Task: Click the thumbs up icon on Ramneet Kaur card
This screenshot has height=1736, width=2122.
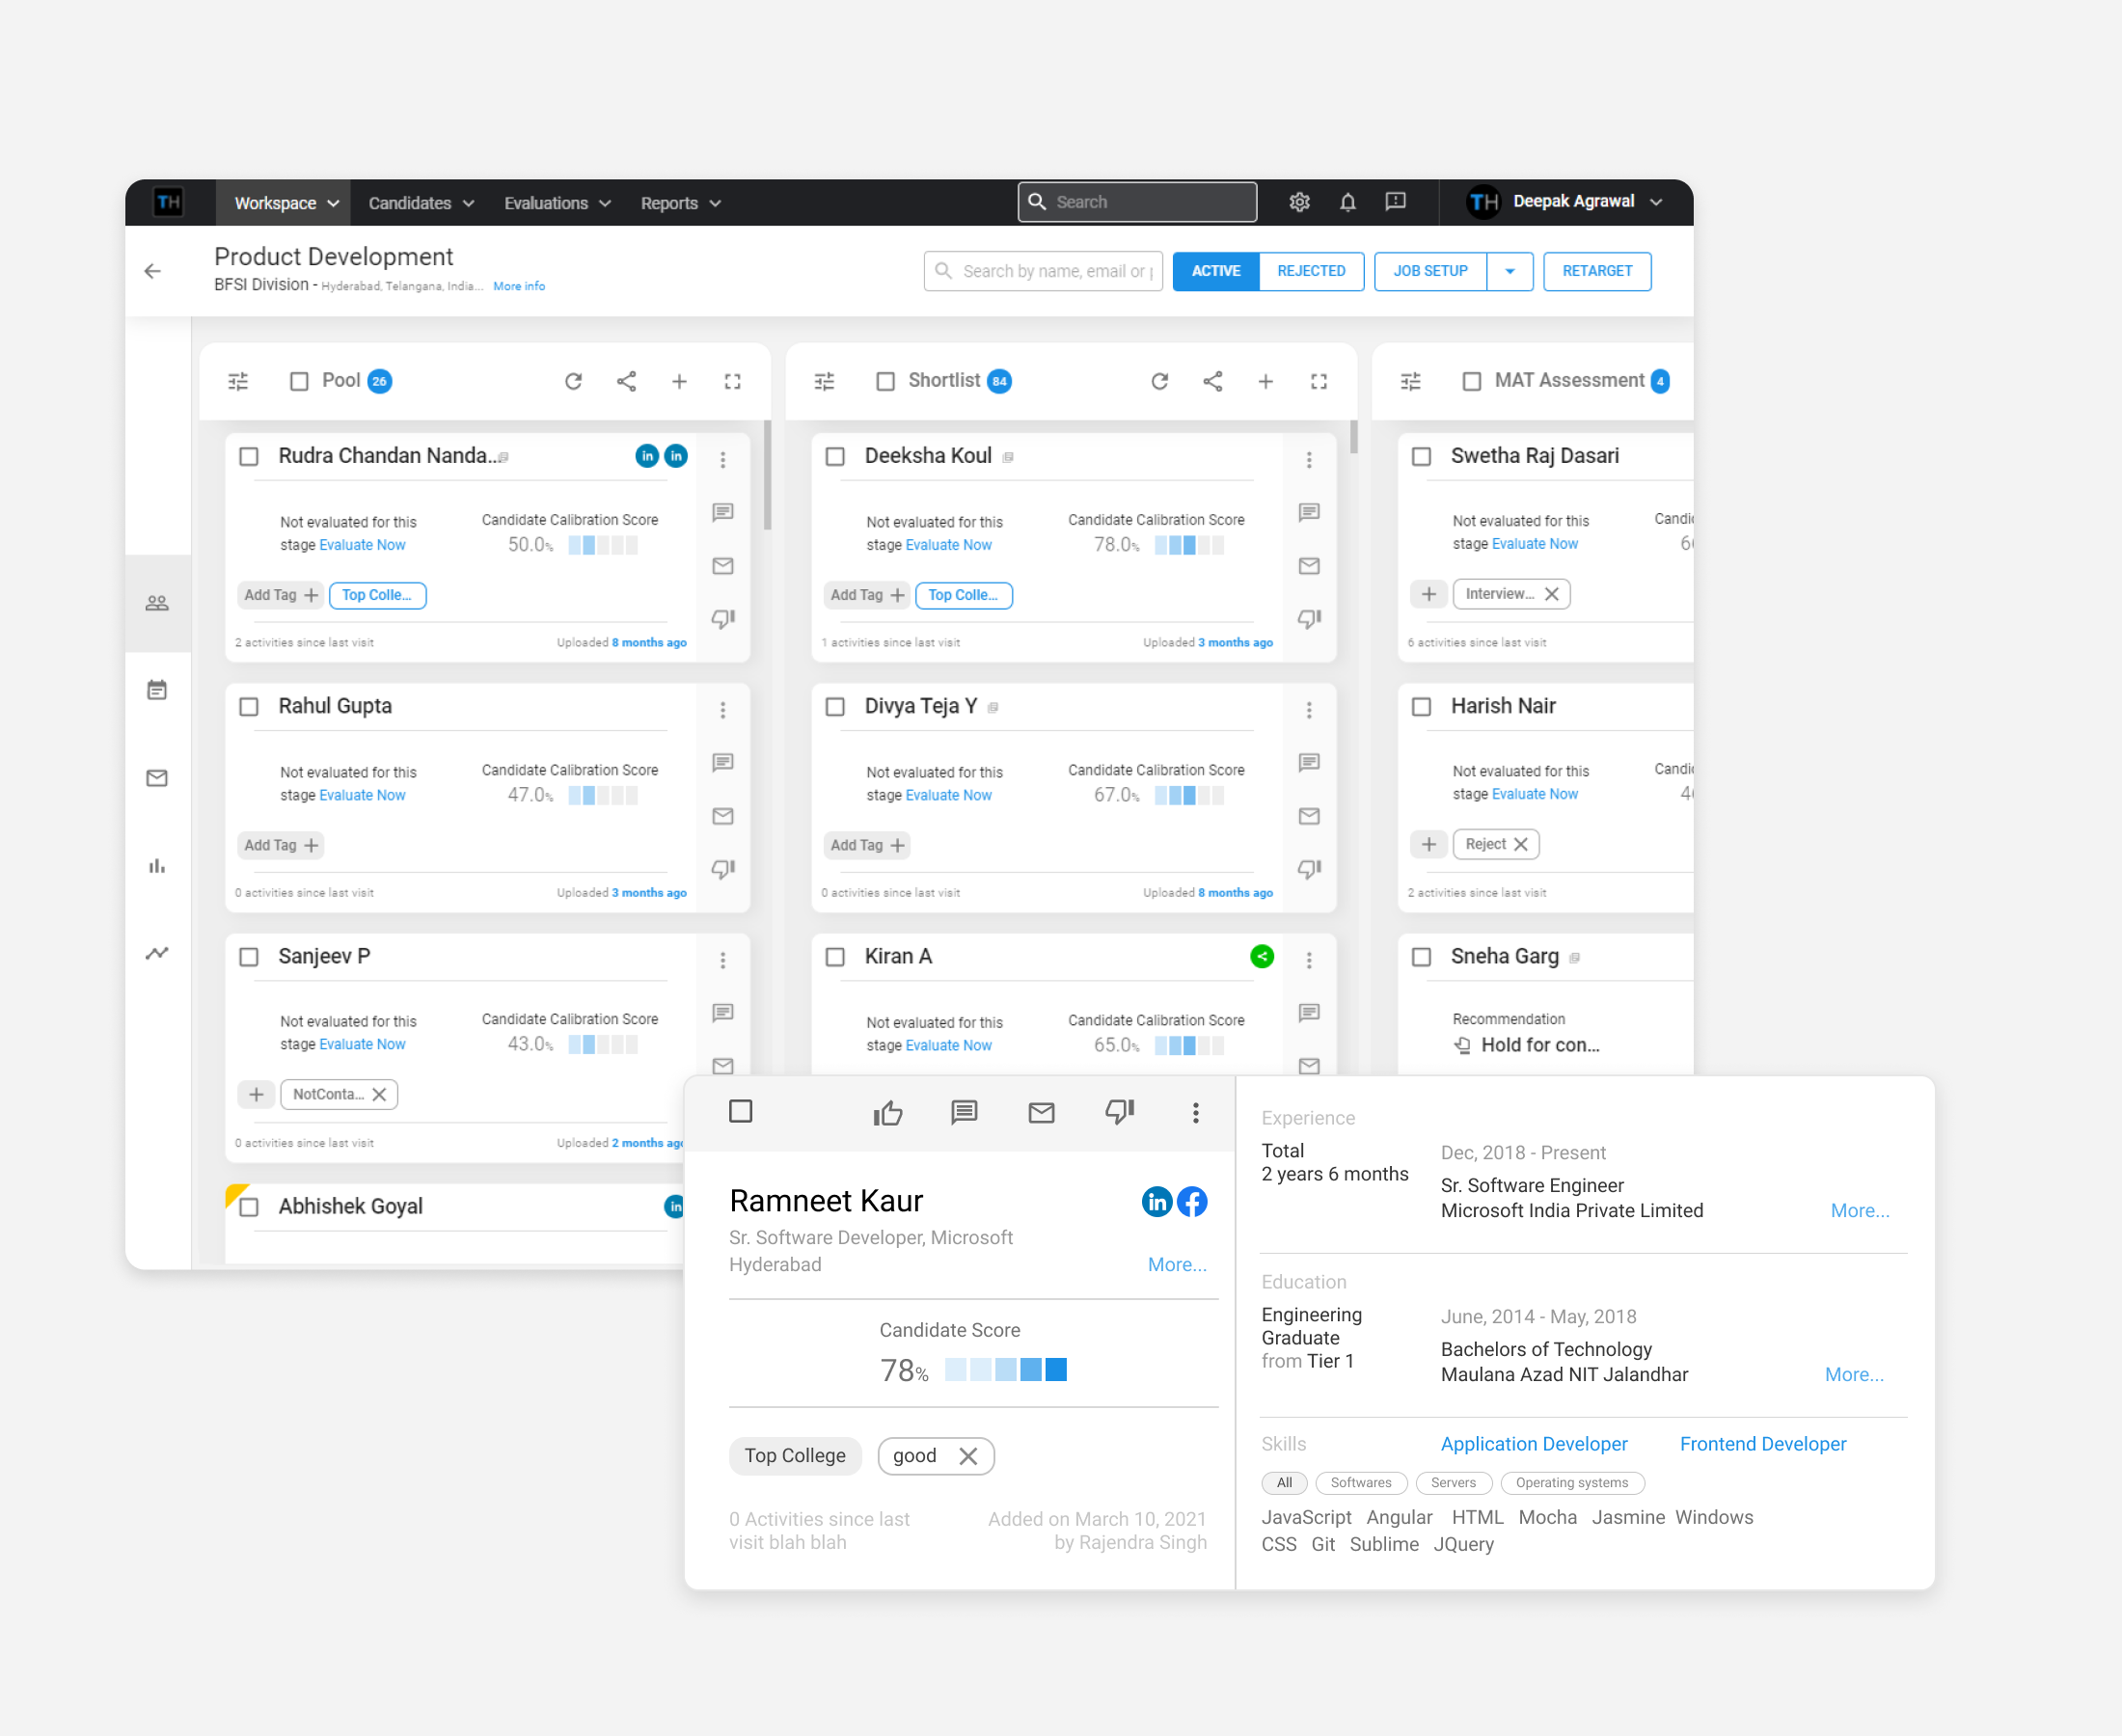Action: tap(887, 1113)
